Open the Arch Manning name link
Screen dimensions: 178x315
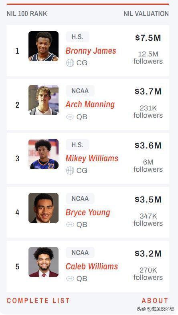click(x=90, y=104)
